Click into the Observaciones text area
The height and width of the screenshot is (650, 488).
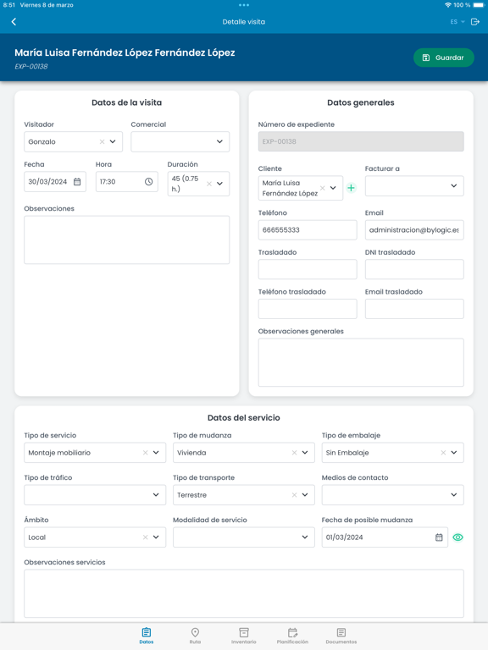126,240
